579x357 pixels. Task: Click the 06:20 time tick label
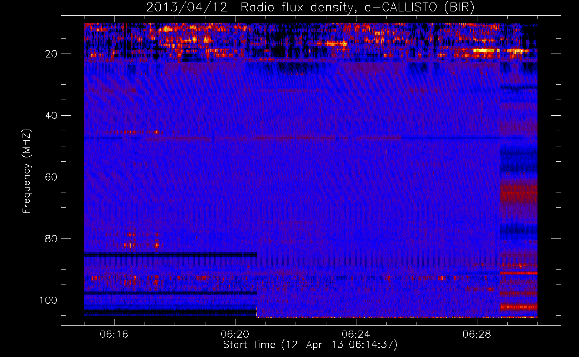click(x=235, y=335)
